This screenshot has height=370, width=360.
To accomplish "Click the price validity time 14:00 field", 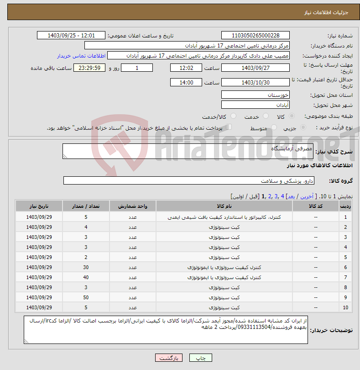I will point(186,82).
